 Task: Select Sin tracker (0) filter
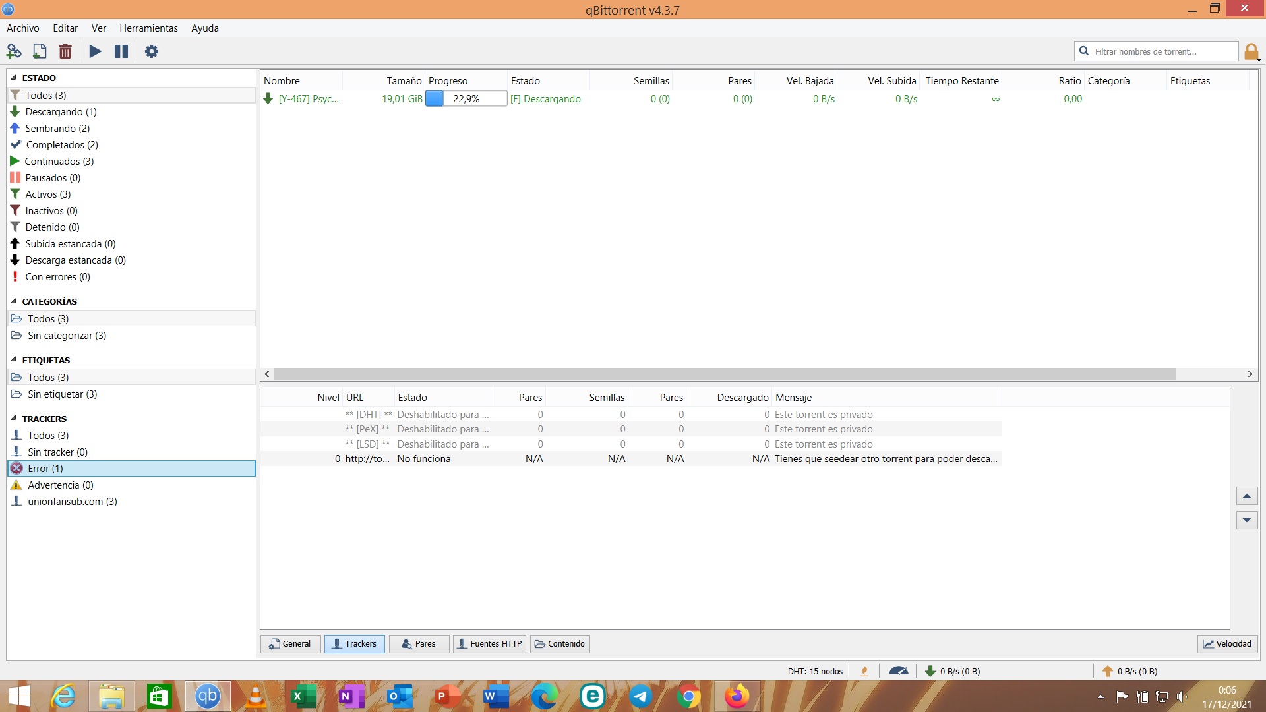point(131,452)
